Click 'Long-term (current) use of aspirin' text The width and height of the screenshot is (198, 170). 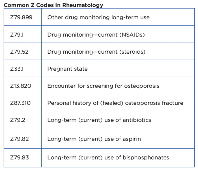click(x=94, y=139)
